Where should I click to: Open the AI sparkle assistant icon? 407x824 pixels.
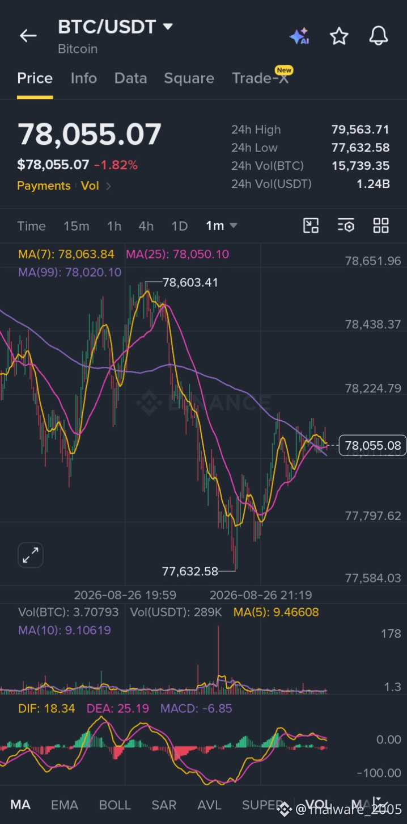[x=299, y=36]
